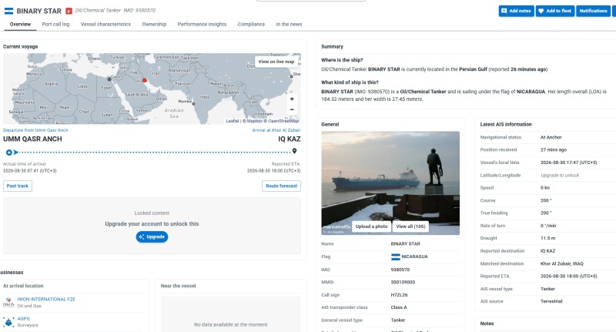This screenshot has height=332, width=616.
Task: Click the red vessel marker in the Persian Gulf
Action: (145, 80)
